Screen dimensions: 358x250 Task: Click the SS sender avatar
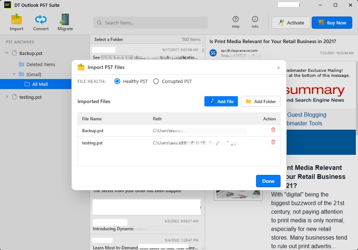point(213,53)
